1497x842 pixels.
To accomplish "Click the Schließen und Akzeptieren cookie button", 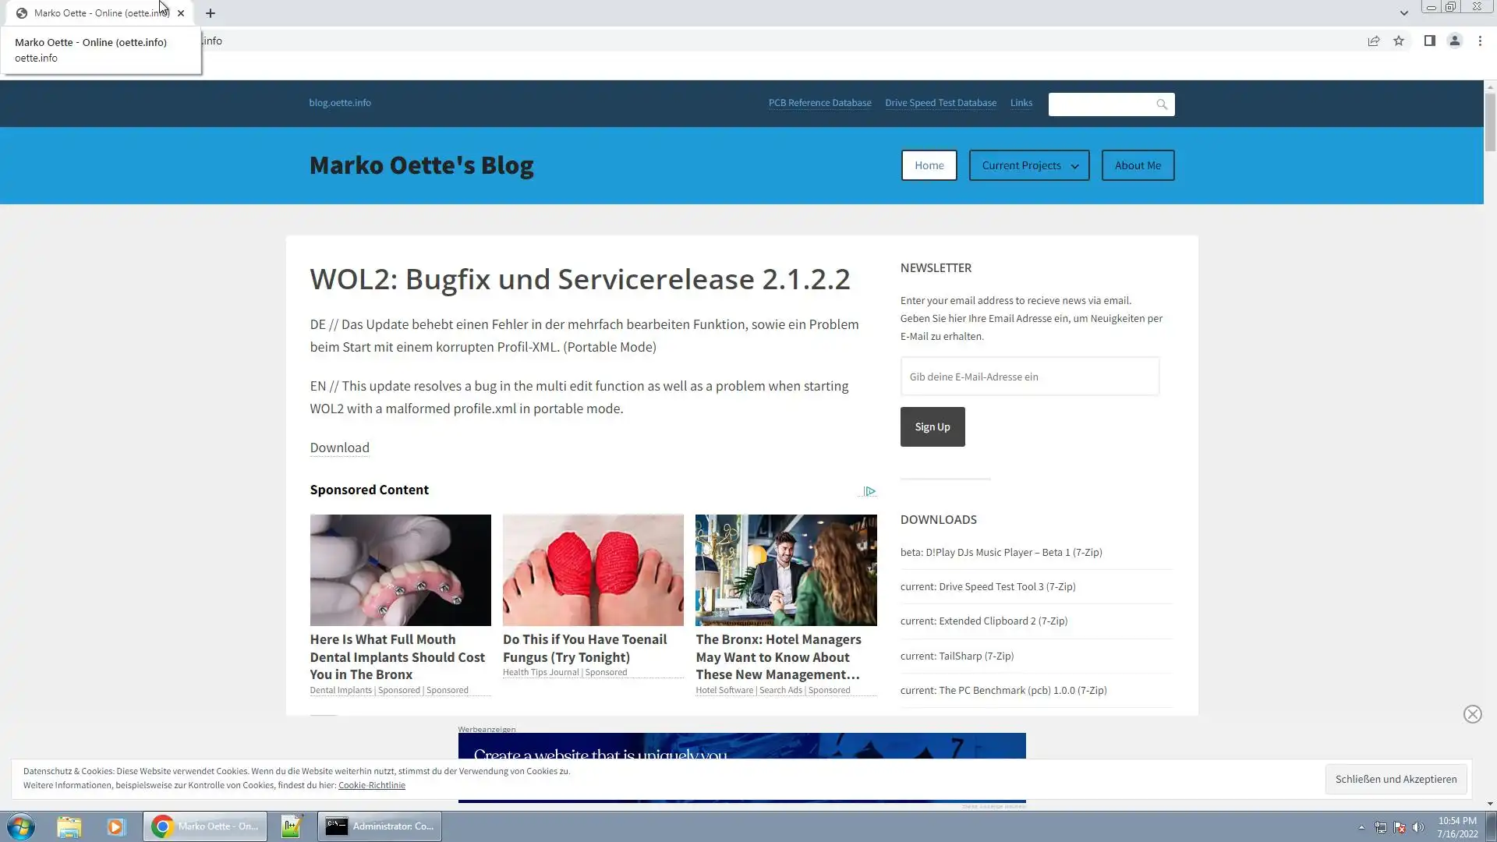I will point(1396,779).
